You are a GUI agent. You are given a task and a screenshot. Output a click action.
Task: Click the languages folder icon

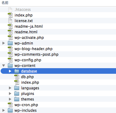17,88
